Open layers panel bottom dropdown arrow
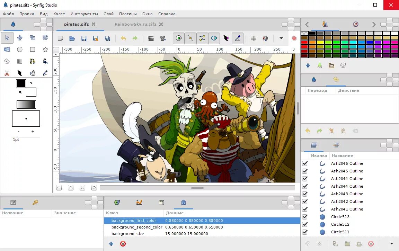This screenshot has height=251, width=399. coord(392,244)
